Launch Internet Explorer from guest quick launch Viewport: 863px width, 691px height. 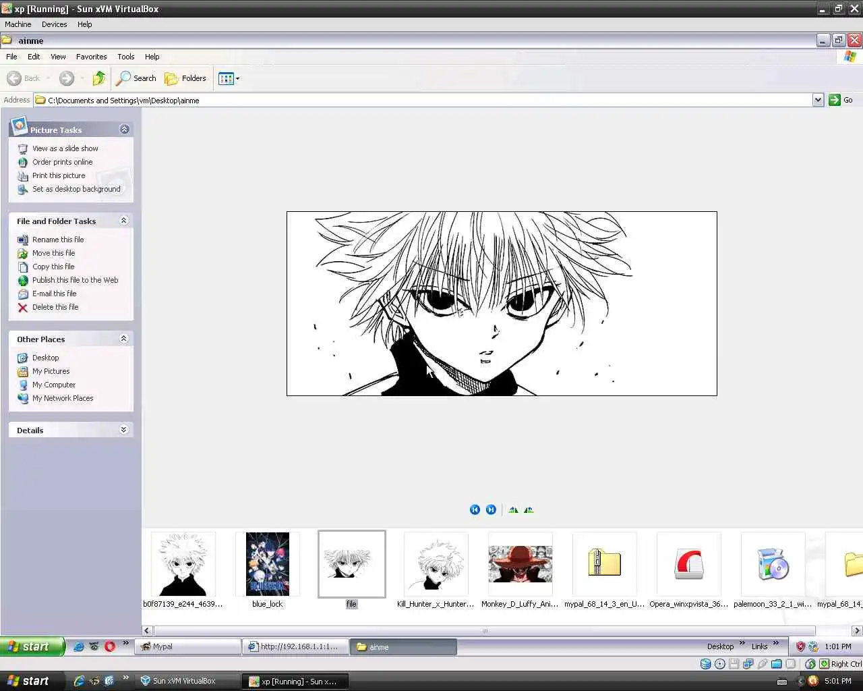point(79,646)
